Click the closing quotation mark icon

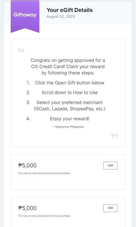click(x=115, y=136)
